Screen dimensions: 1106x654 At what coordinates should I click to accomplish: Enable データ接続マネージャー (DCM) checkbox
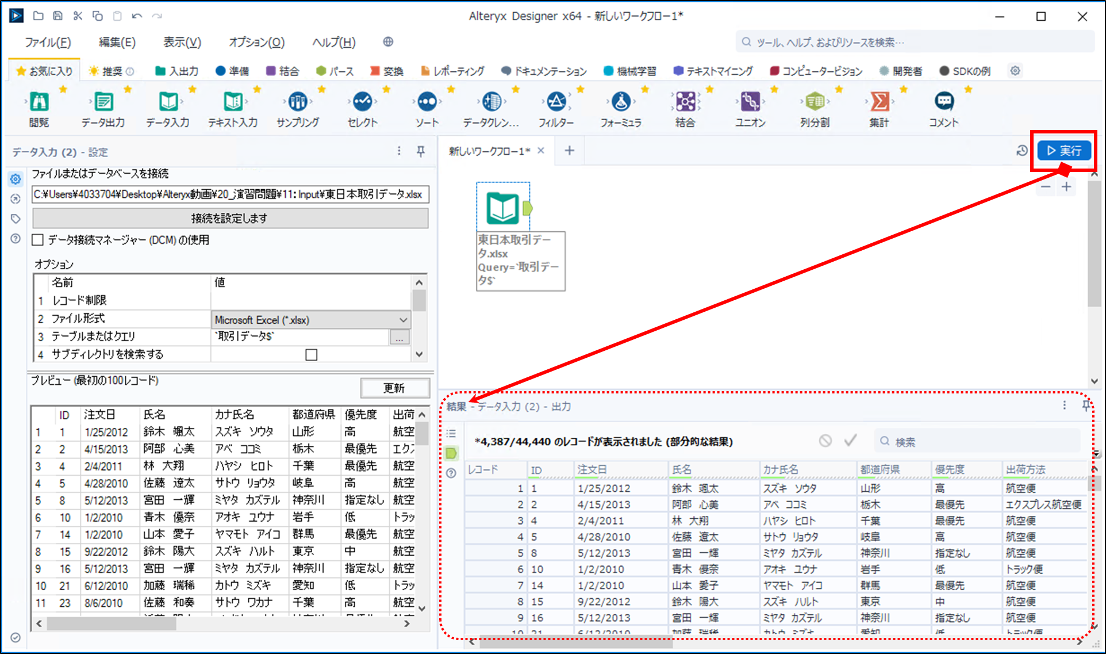tap(38, 240)
